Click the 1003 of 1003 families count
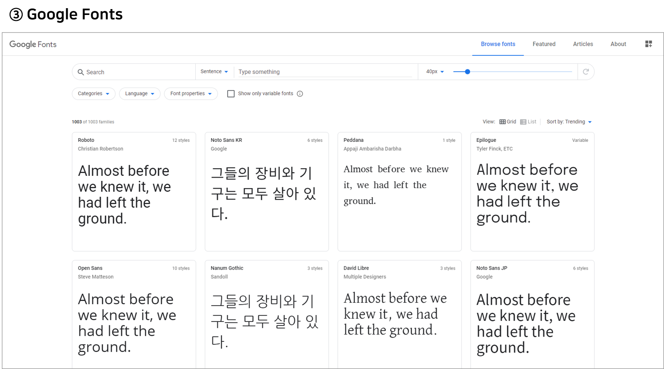664x369 pixels. (x=93, y=122)
